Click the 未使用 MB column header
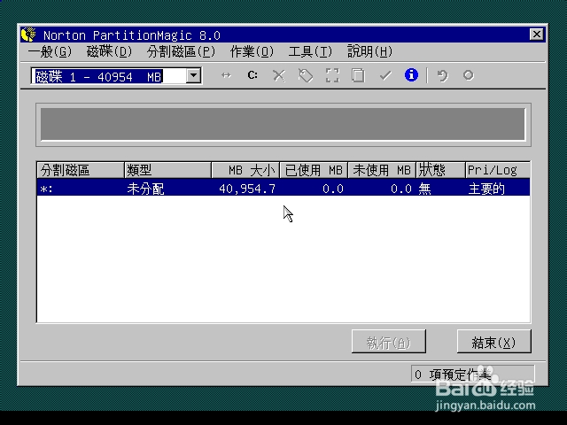Viewport: 567px width, 425px height. pos(382,170)
